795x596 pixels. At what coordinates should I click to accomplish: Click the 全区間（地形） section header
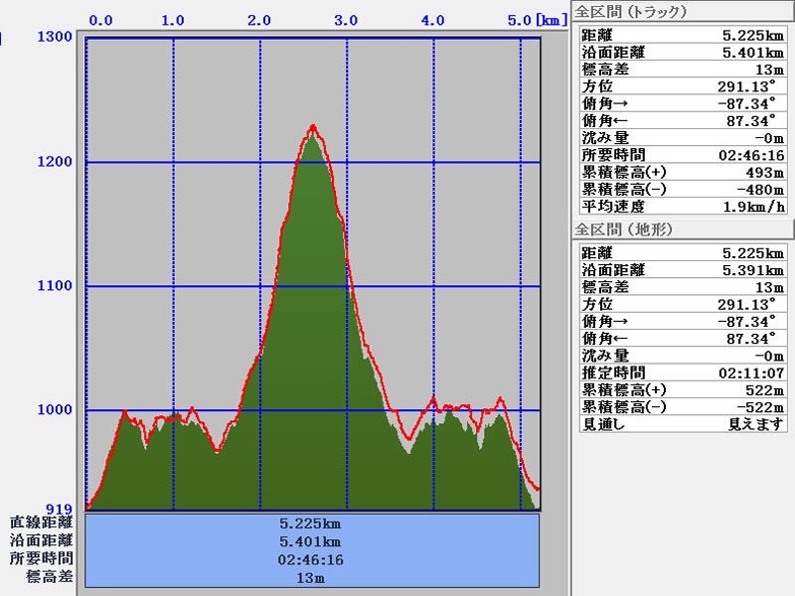coord(624,229)
